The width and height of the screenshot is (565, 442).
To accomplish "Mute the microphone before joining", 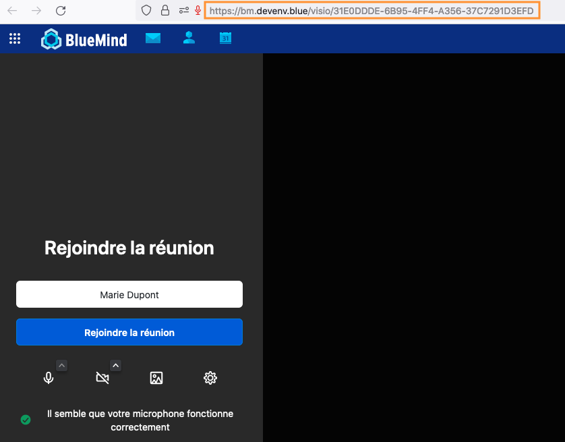I will tap(49, 378).
